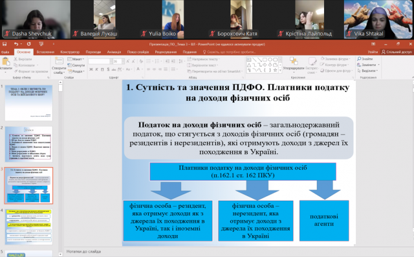414x257 pixels.
Task: Expand the shapes gallery more arrow
Action: click(x=280, y=71)
